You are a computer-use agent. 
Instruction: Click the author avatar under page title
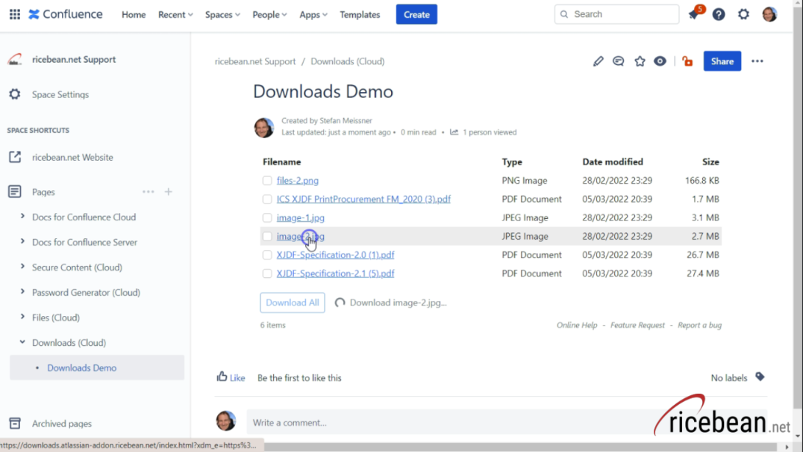pyautogui.click(x=264, y=127)
